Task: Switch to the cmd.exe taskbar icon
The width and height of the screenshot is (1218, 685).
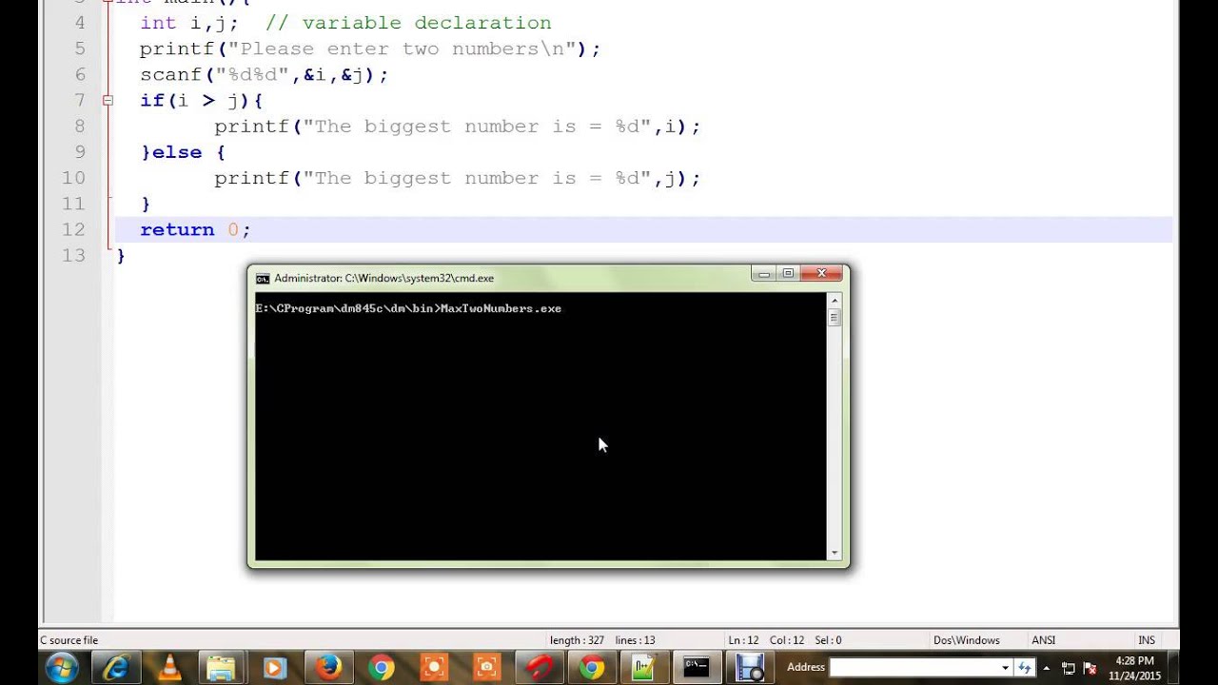Action: tap(697, 667)
